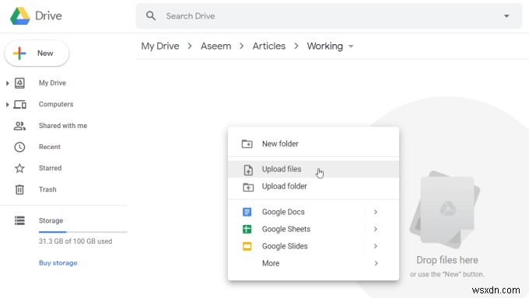Viewport: 529px width, 298px height.
Task: Expand the Google Docs submenu arrow
Action: [x=376, y=212]
